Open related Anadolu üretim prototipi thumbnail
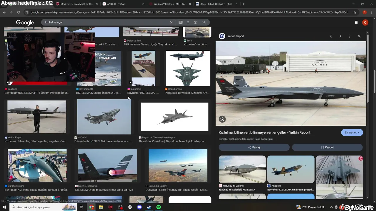Screen dimensions: 376x211 [x=291, y=169]
